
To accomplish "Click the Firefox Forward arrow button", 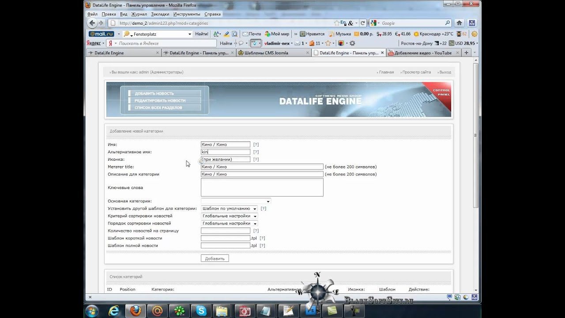I will click(101, 23).
